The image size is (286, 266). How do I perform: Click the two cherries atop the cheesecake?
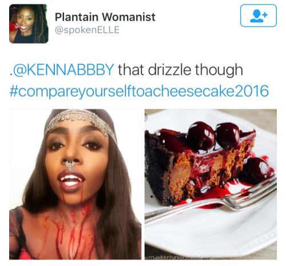(x=213, y=136)
